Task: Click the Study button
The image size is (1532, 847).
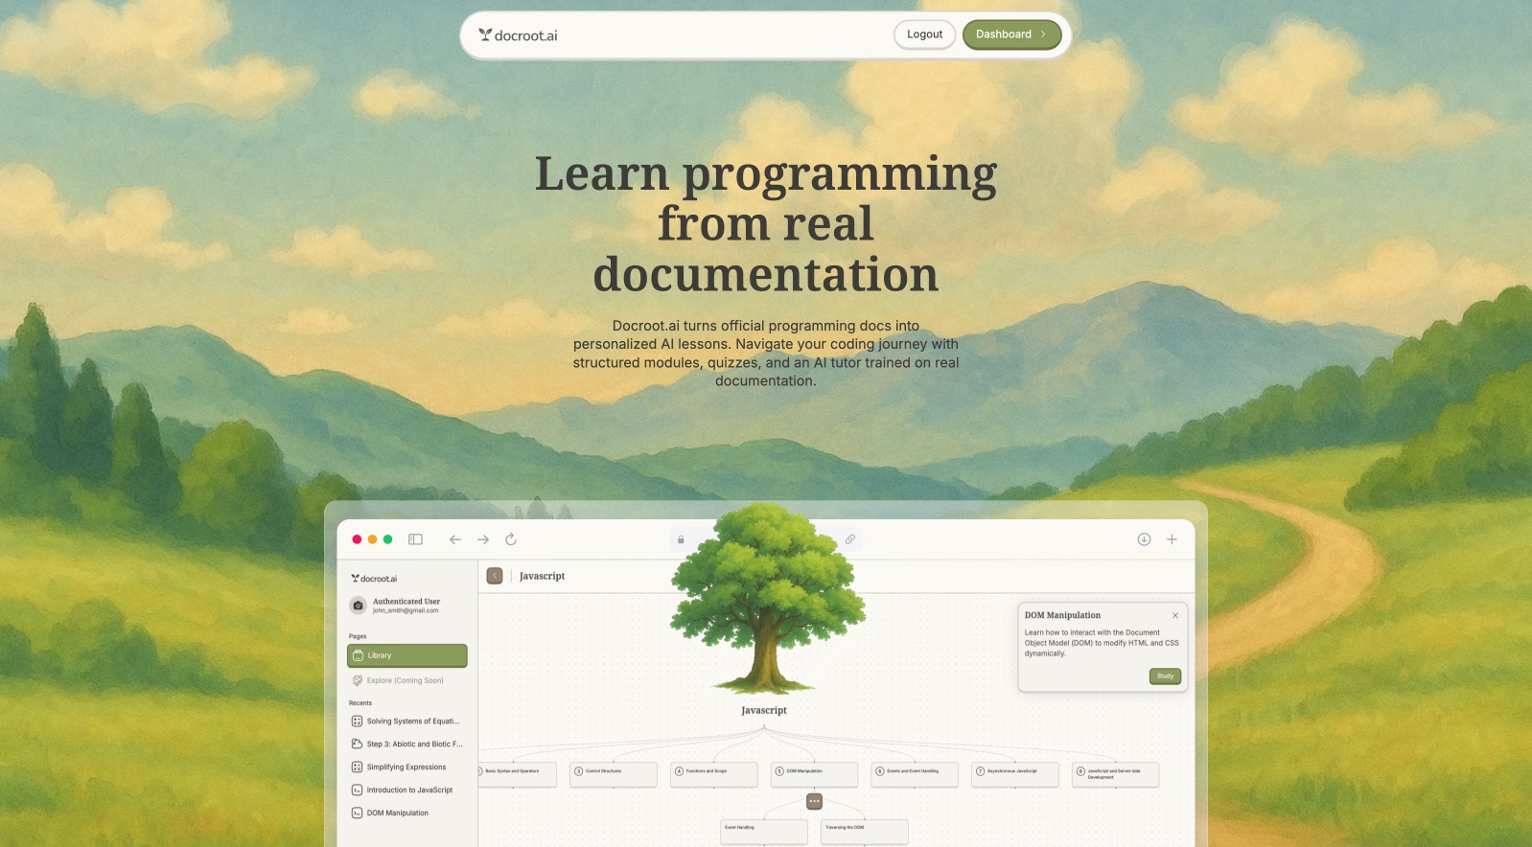Action: [1165, 676]
